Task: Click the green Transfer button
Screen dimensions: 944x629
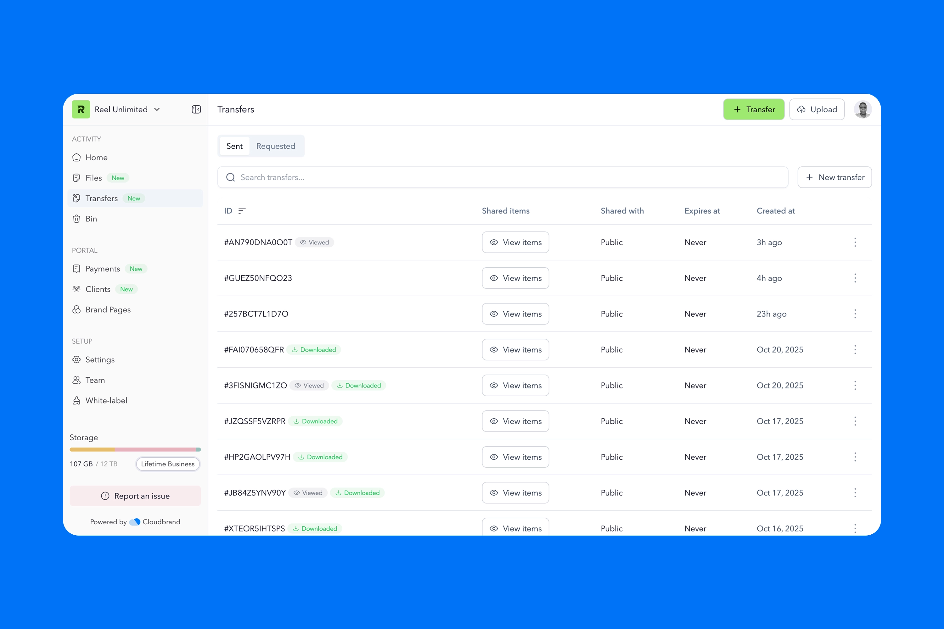Action: pyautogui.click(x=753, y=109)
